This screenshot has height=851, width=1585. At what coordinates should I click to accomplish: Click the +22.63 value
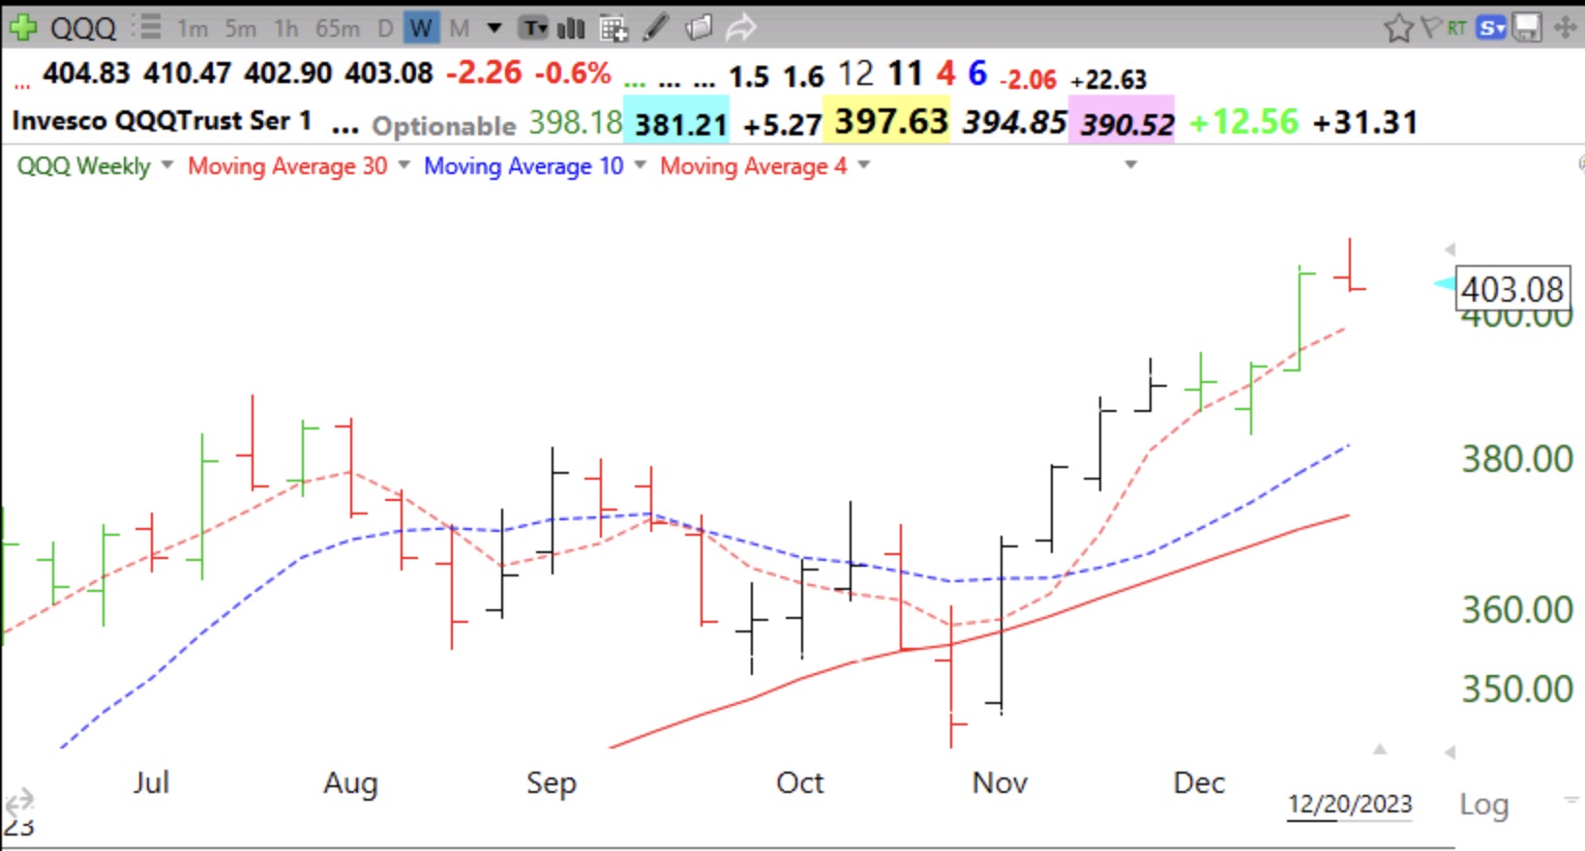click(x=1109, y=79)
